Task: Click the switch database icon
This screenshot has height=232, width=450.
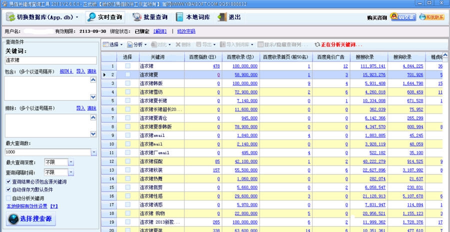Action: point(11,17)
